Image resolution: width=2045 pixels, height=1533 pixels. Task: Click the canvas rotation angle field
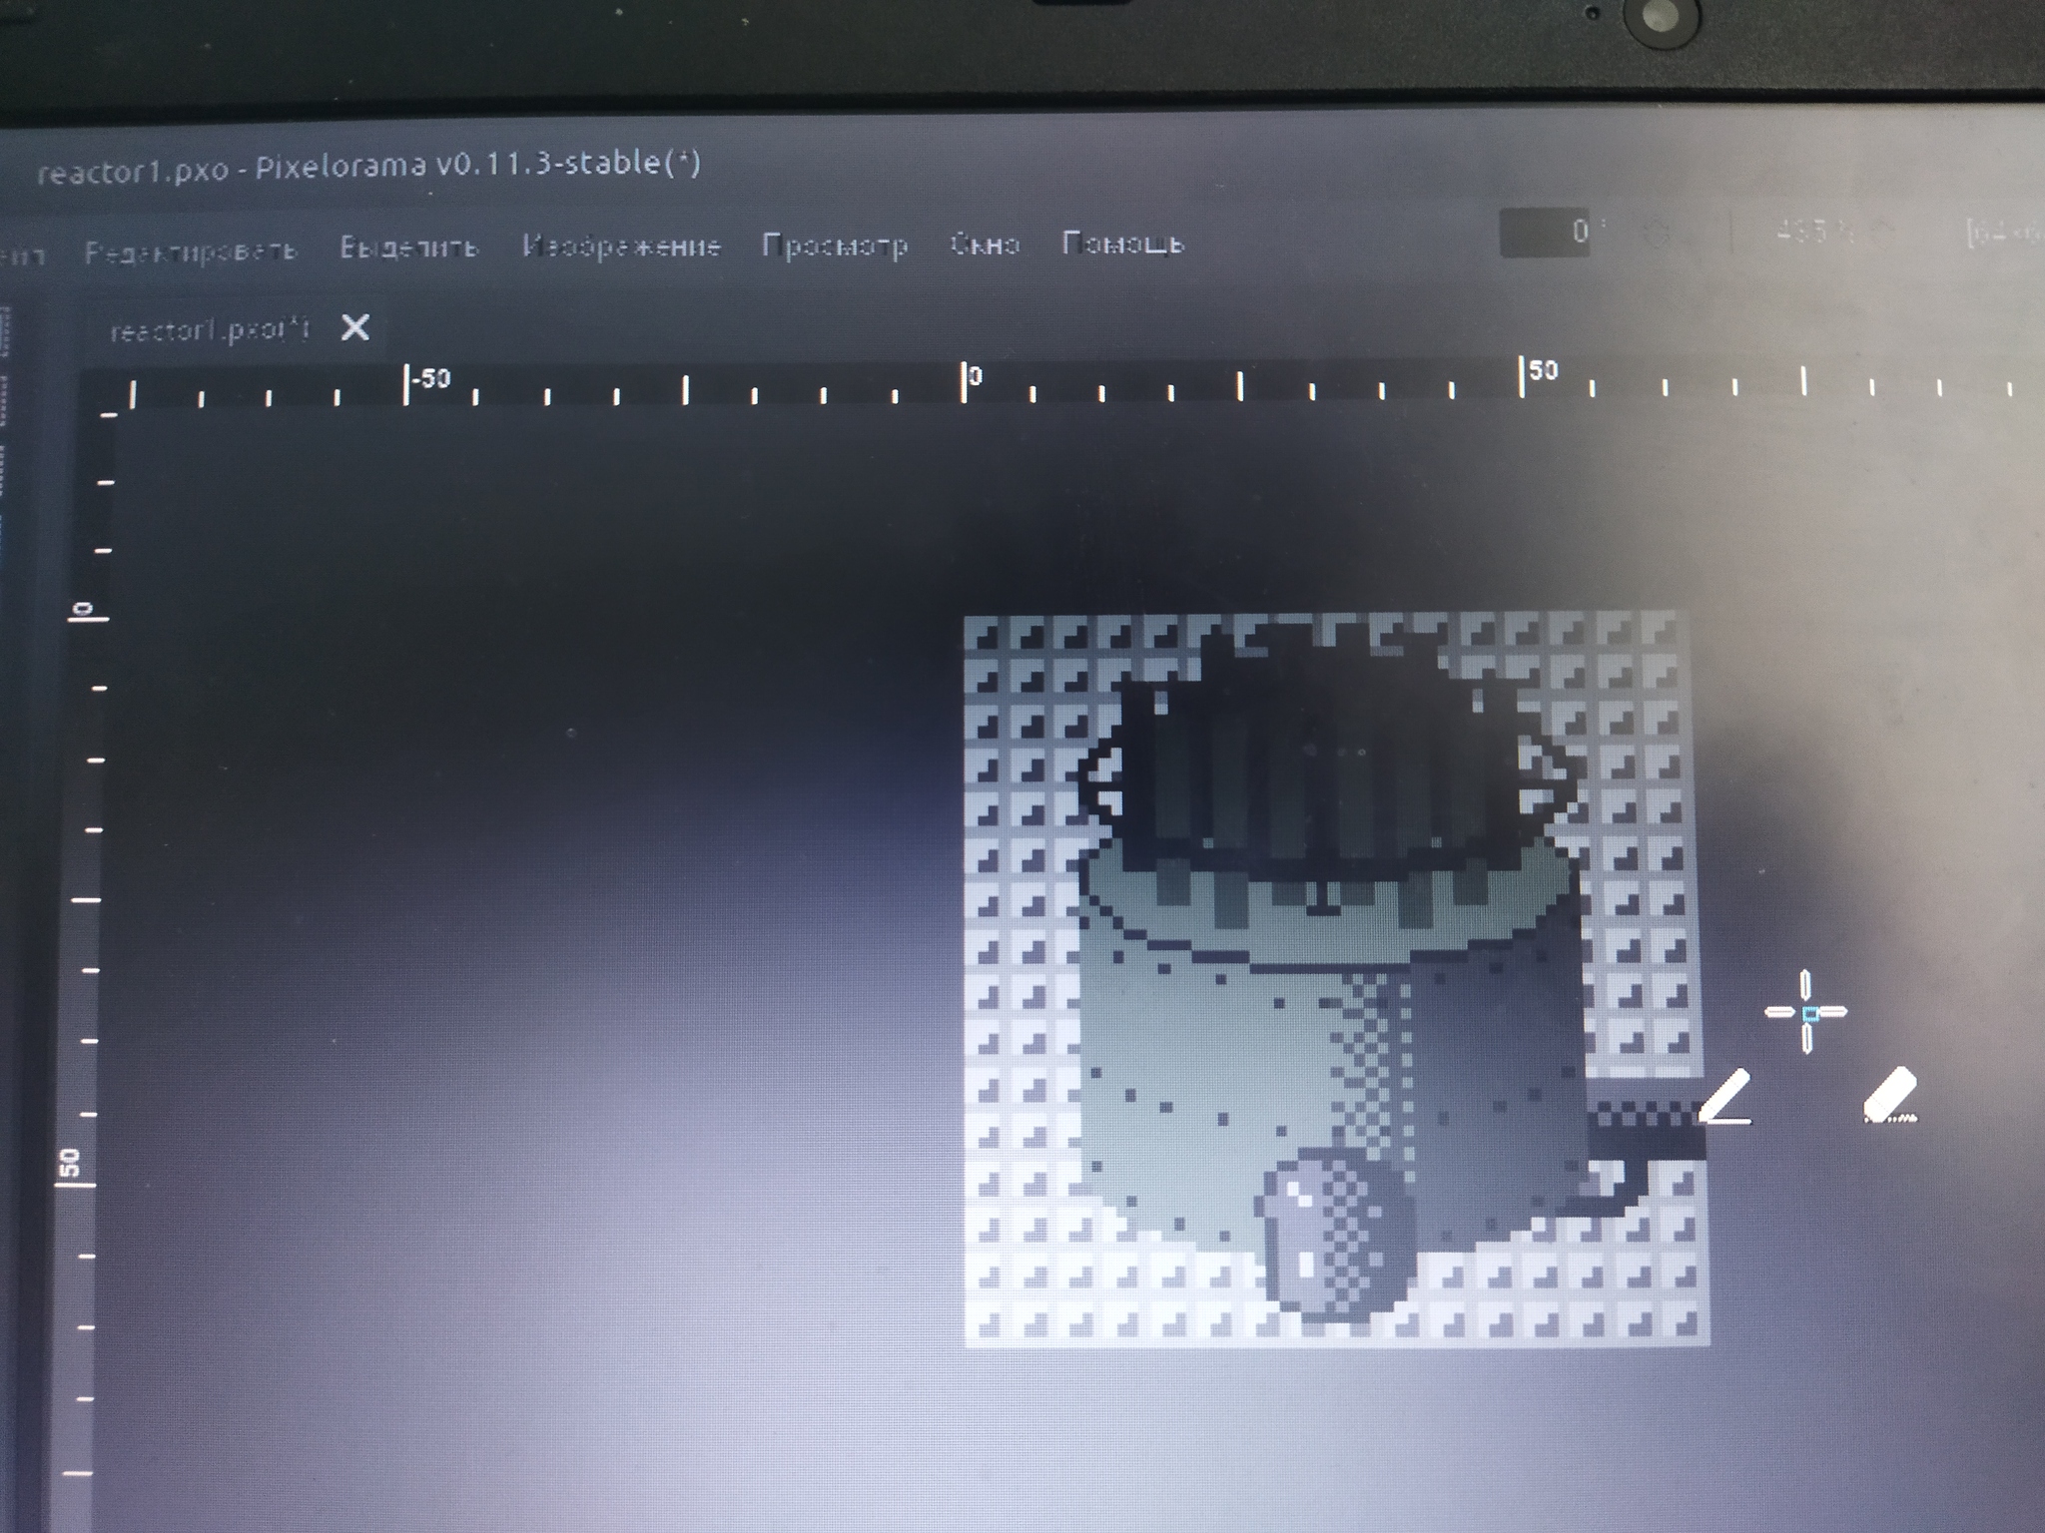(x=1545, y=233)
